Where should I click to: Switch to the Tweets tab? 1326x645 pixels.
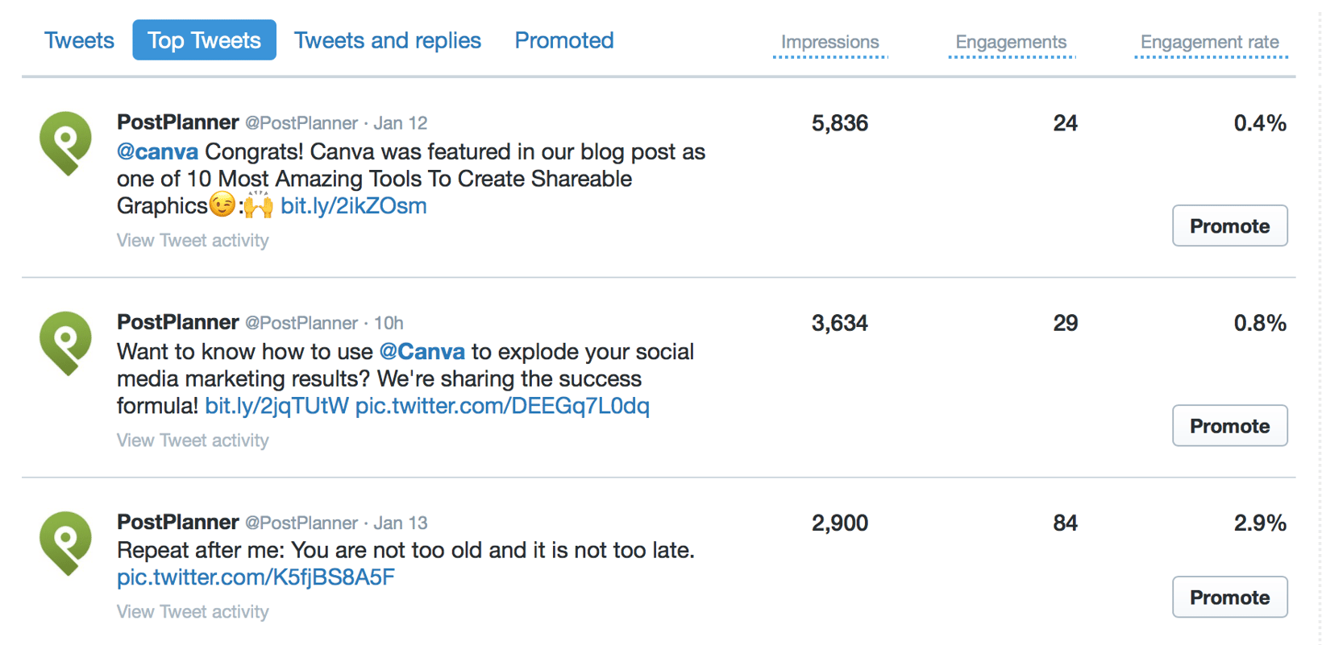click(78, 39)
